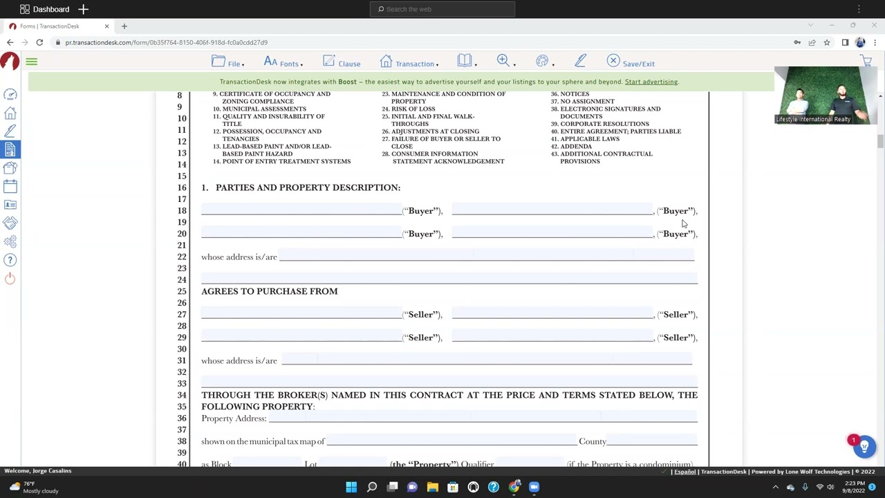This screenshot has width=885, height=498.
Task: Click first Buyer name field on line 18
Action: point(301,210)
